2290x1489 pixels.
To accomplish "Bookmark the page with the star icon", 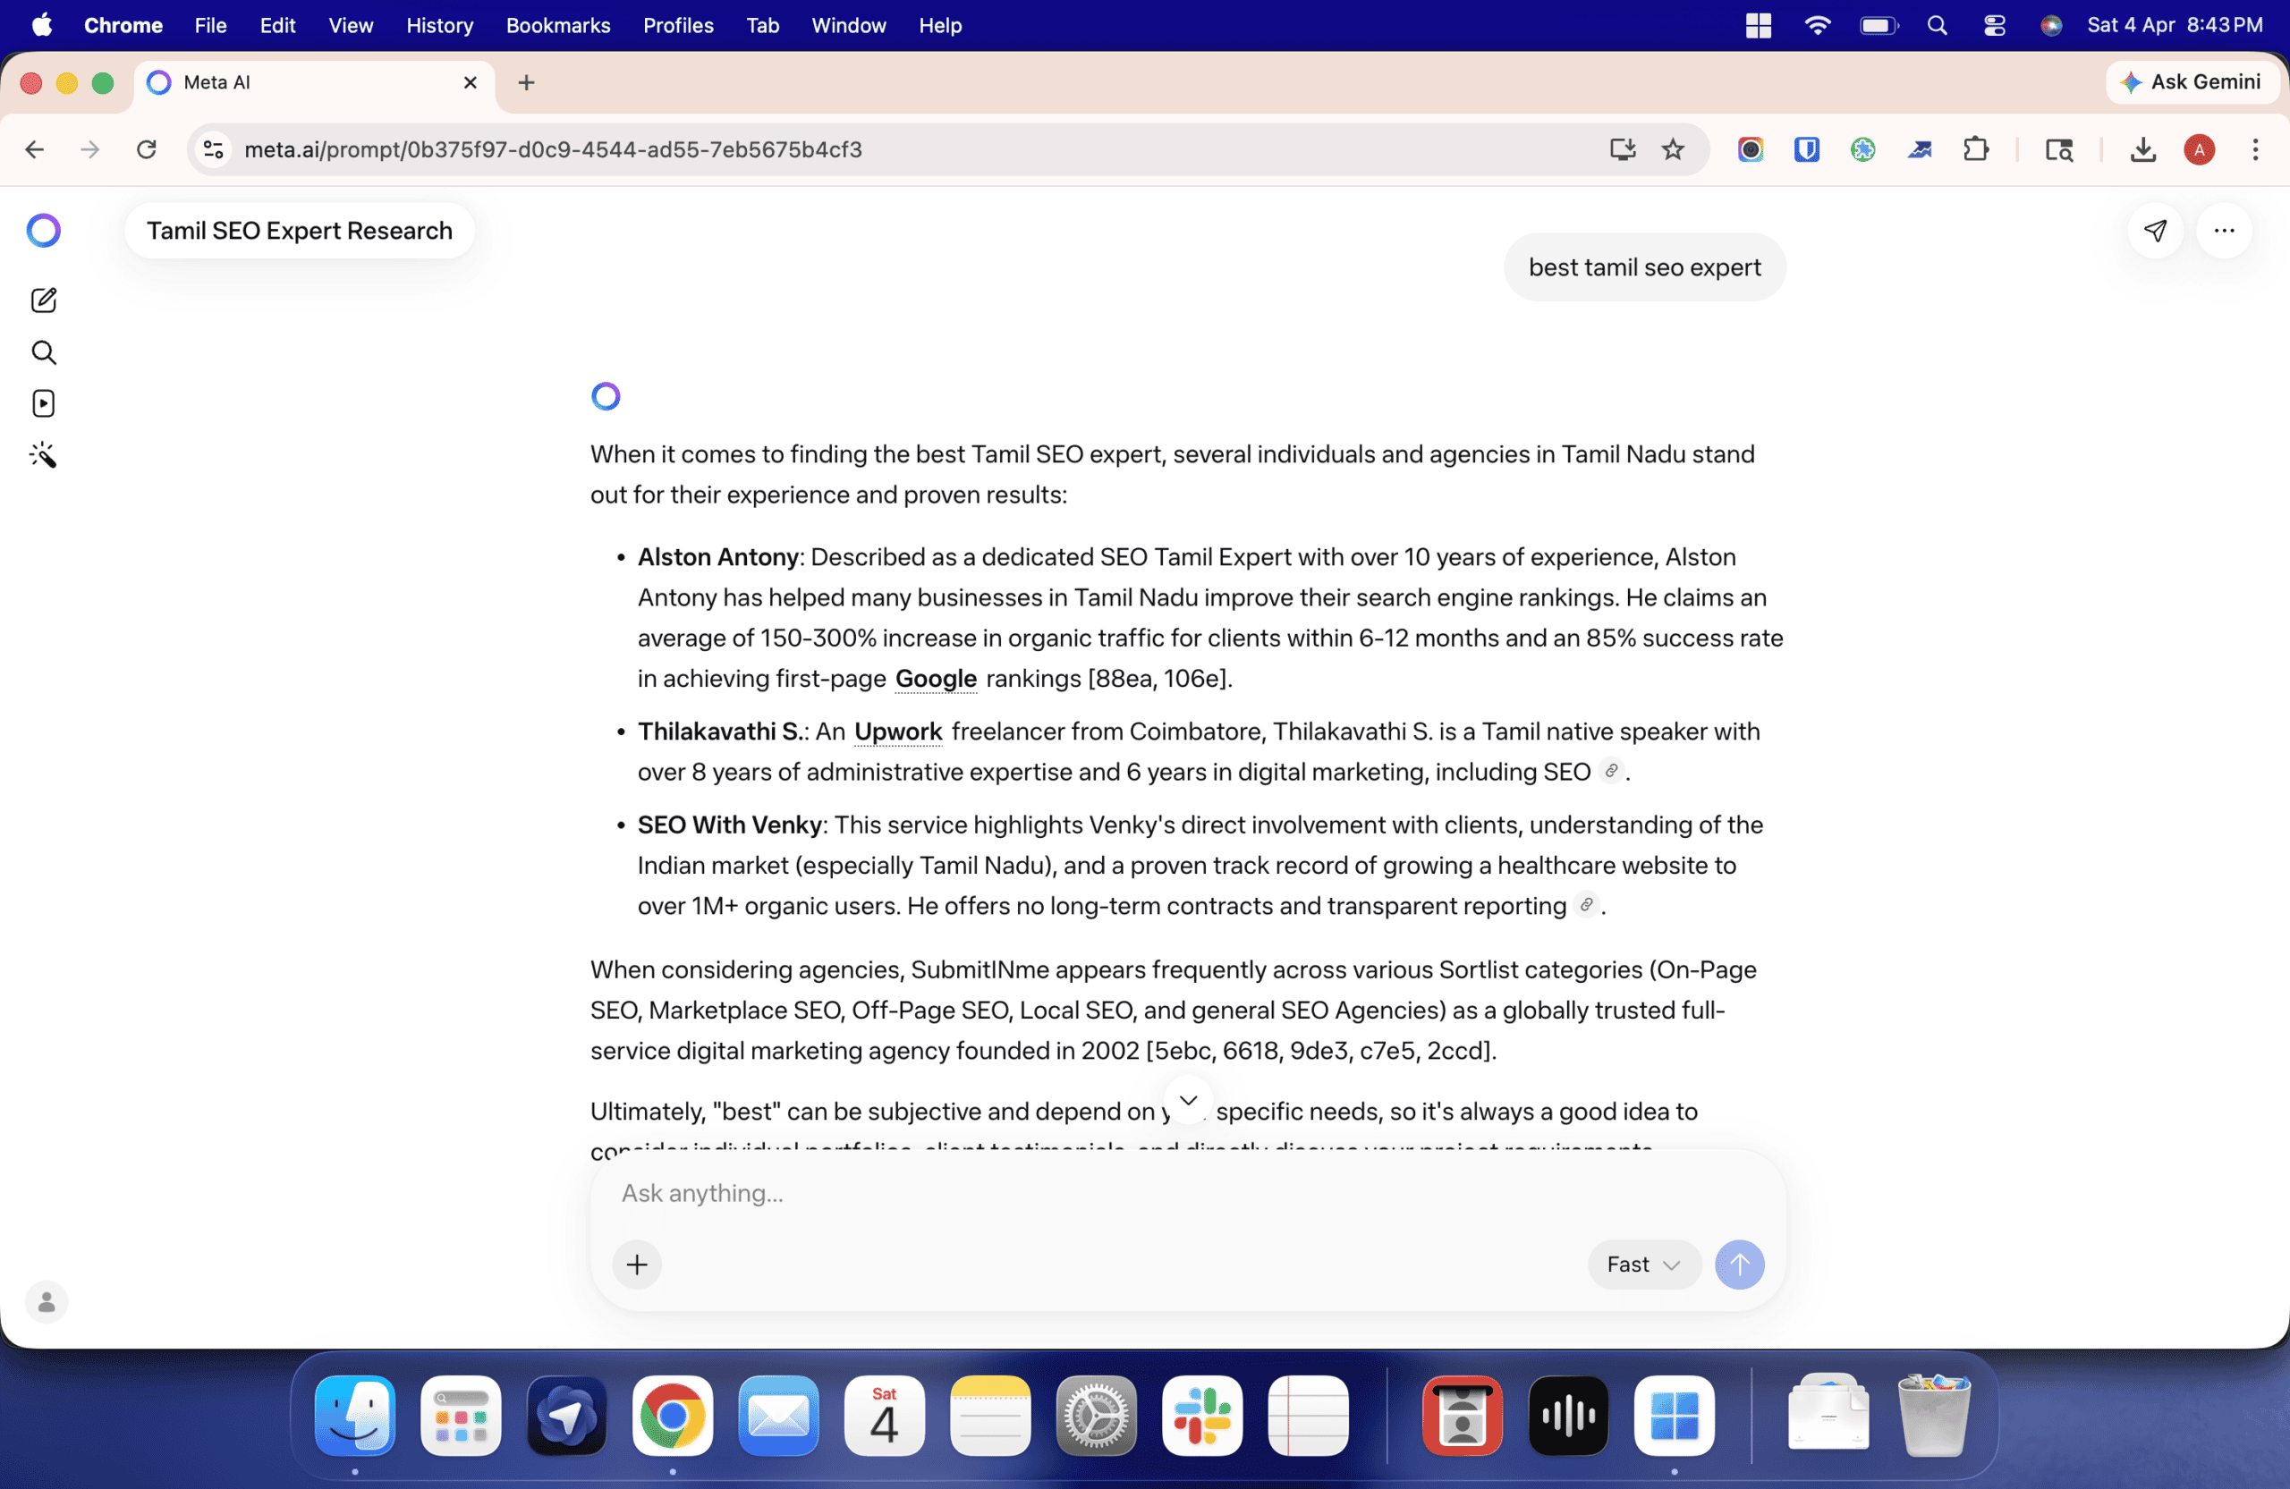I will [1674, 150].
